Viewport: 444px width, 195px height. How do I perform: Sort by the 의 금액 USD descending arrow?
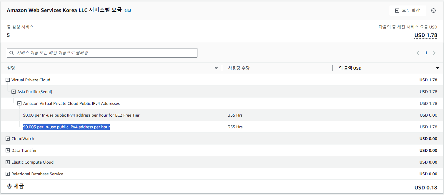click(437, 68)
